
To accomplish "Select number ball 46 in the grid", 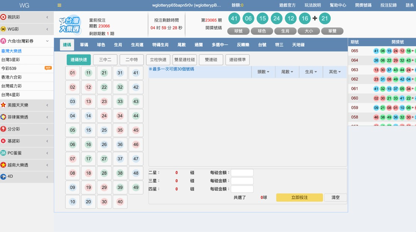I will coord(136,145).
